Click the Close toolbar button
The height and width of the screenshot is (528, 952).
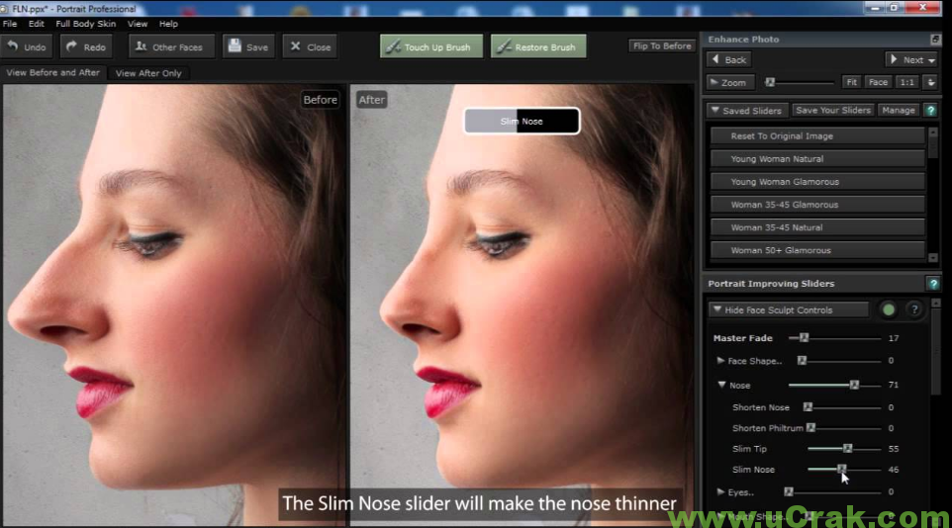[311, 46]
